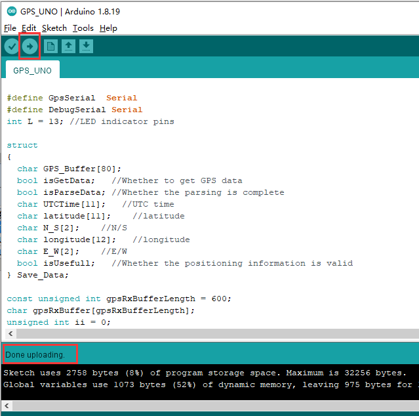Click the 'bool isParseData;' declaration
Screen dimensions: 419x416
pos(61,192)
